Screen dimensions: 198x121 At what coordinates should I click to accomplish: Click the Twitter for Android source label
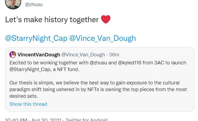[x=87, y=120]
